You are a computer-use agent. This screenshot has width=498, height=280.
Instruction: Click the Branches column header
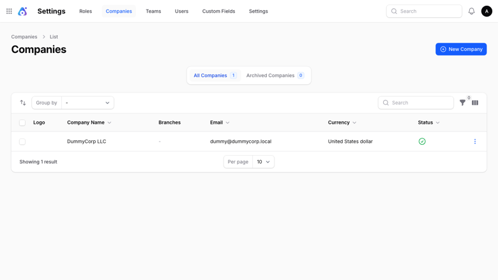point(170,122)
